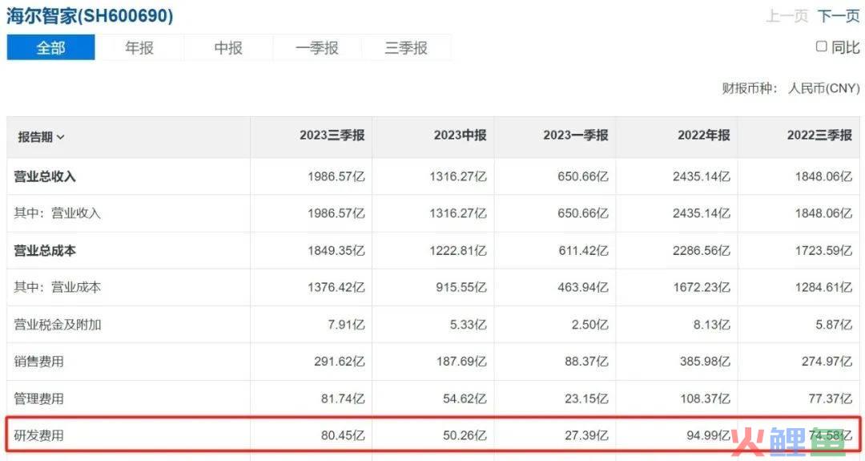Viewport: 865px width, 461px height.
Task: Select the 全部 tab
Action: point(50,47)
